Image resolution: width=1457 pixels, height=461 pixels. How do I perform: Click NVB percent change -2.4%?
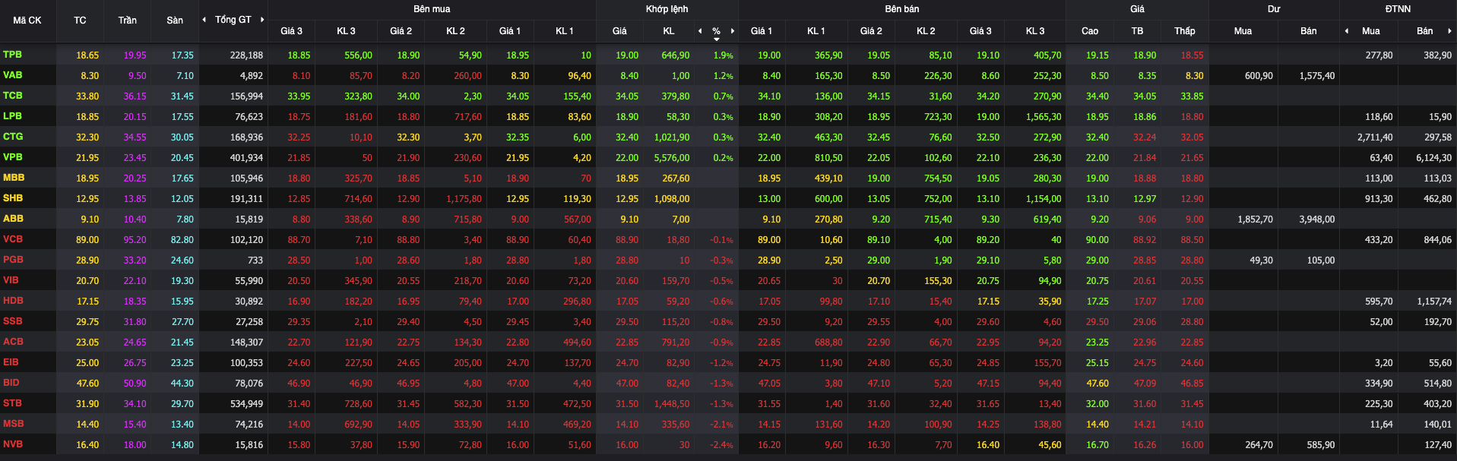722,445
